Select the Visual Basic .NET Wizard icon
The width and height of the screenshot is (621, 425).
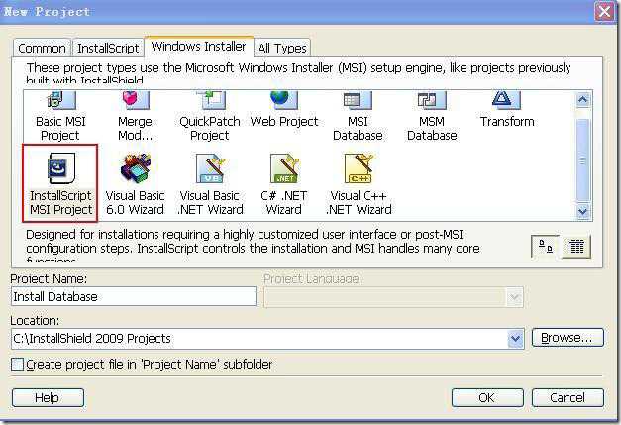pos(211,168)
